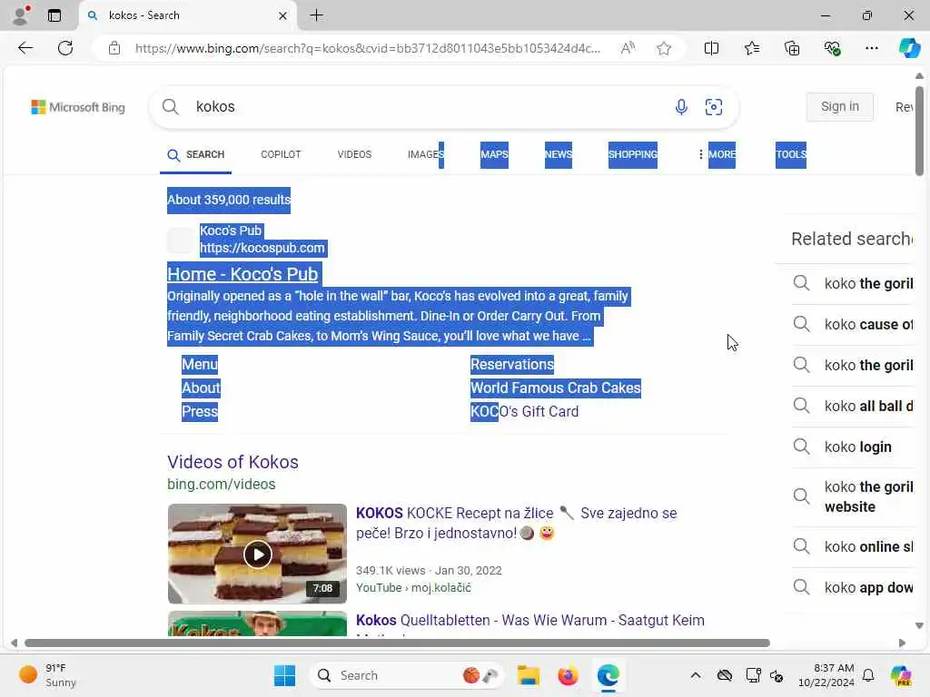Open the Reservations sitelink

coord(512,364)
